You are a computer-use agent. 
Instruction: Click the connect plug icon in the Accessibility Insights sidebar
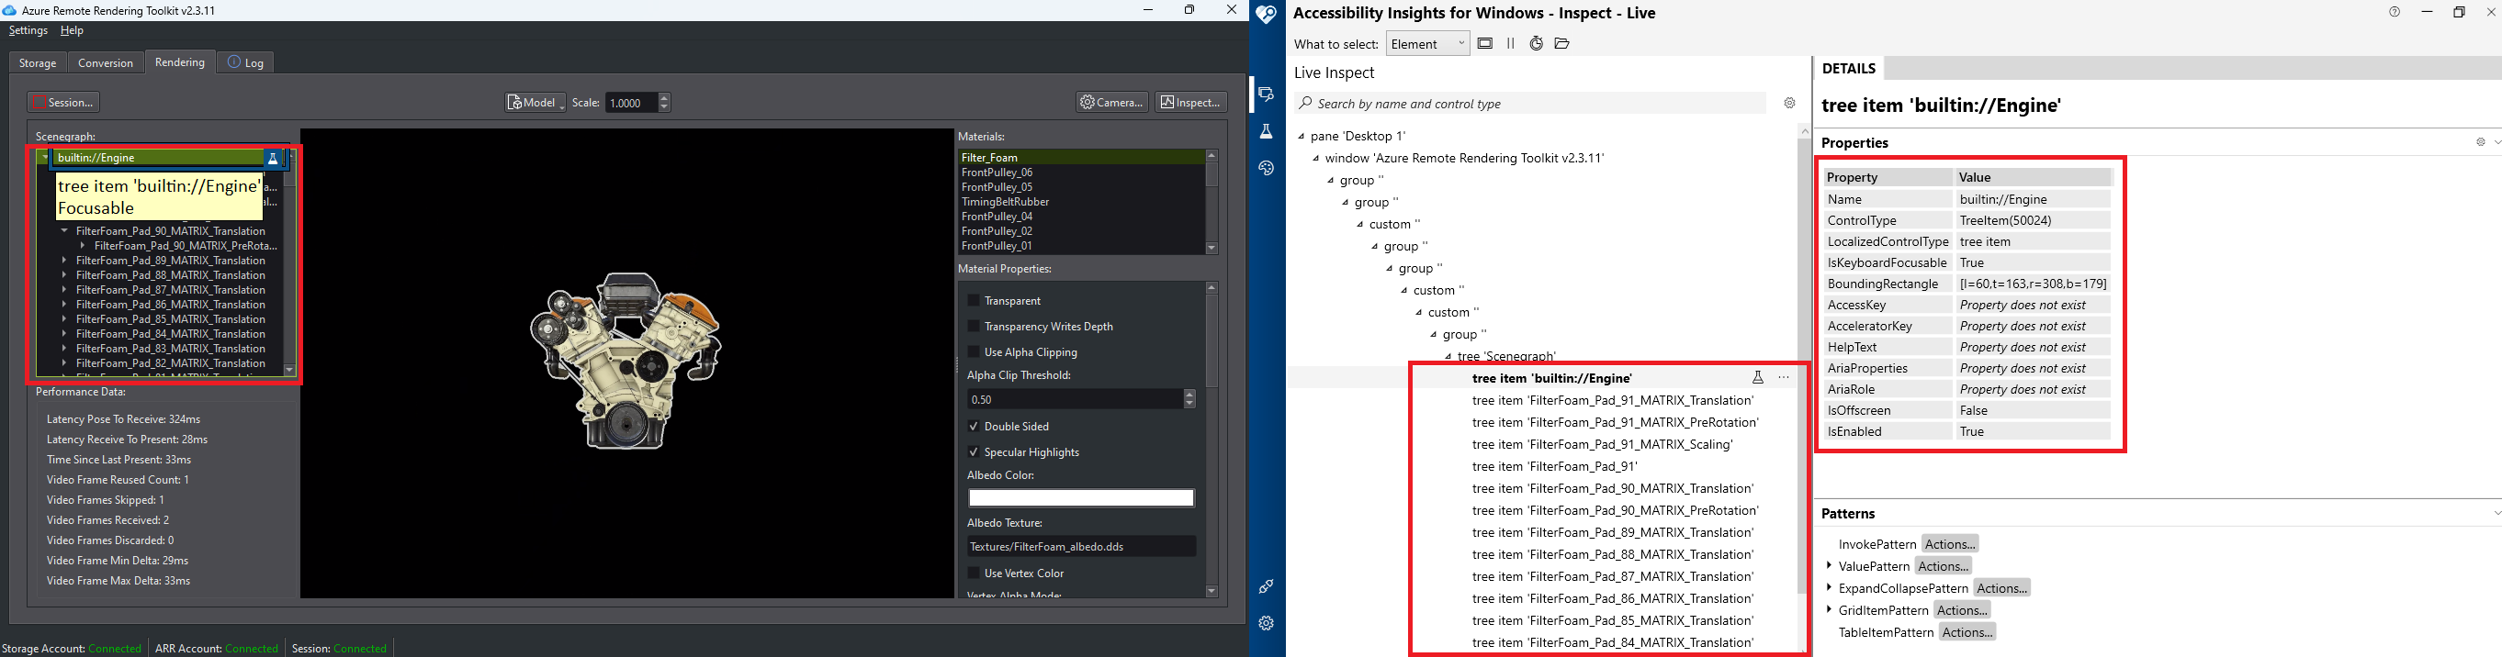(x=1266, y=586)
